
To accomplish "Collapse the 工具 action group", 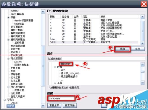I will [x=55, y=83].
